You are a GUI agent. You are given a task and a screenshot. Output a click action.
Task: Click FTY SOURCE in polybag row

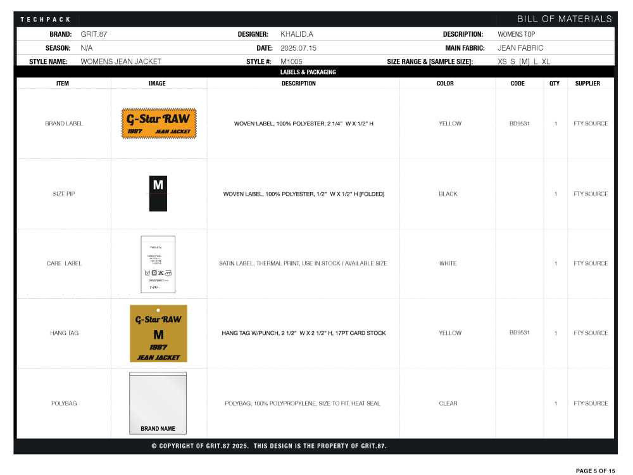(x=591, y=403)
